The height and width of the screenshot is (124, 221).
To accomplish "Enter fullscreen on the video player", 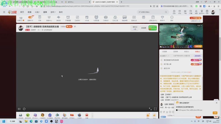I will point(155,109).
